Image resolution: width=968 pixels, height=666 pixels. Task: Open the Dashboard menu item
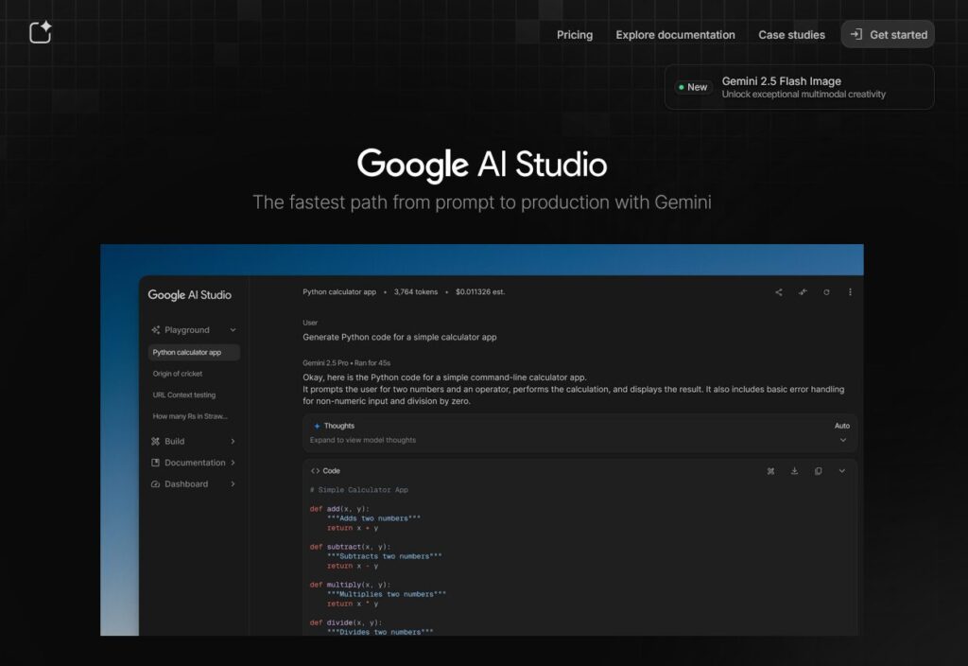tap(186, 483)
